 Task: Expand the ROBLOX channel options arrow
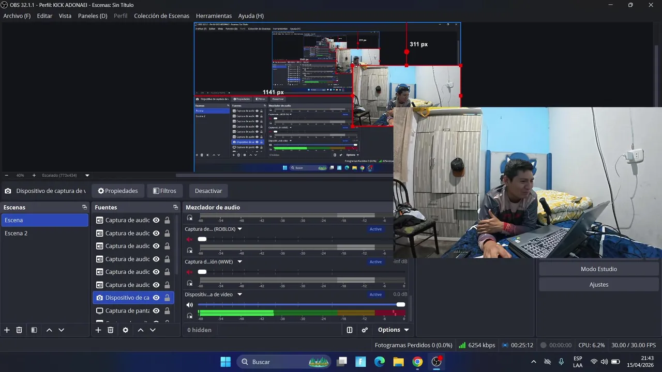click(239, 229)
